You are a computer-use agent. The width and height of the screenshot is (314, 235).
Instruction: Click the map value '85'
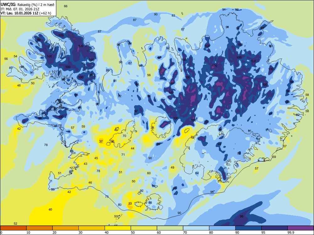(x=53, y=190)
